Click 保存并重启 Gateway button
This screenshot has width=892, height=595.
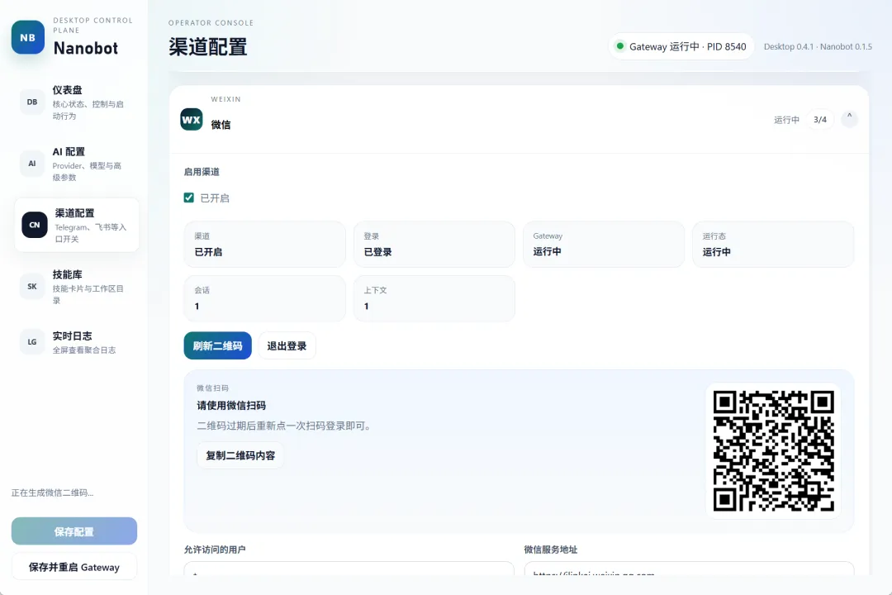[74, 567]
